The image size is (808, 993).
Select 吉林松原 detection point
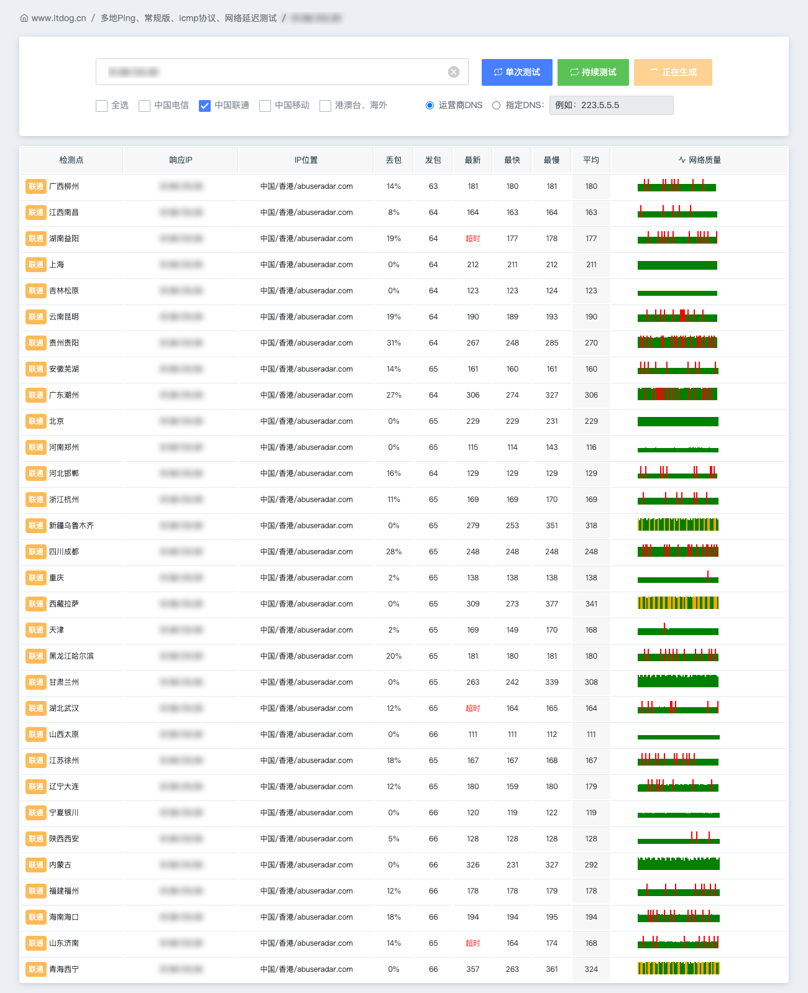click(x=64, y=291)
